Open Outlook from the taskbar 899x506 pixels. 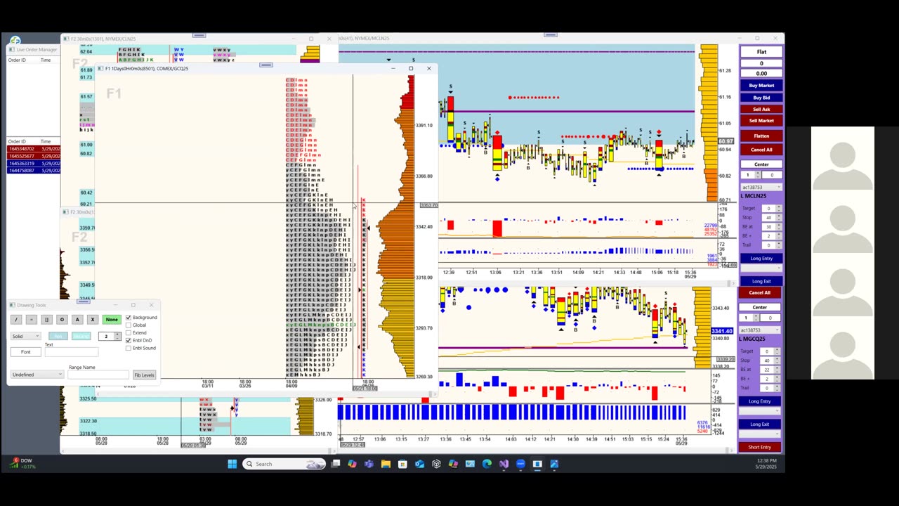coord(419,464)
